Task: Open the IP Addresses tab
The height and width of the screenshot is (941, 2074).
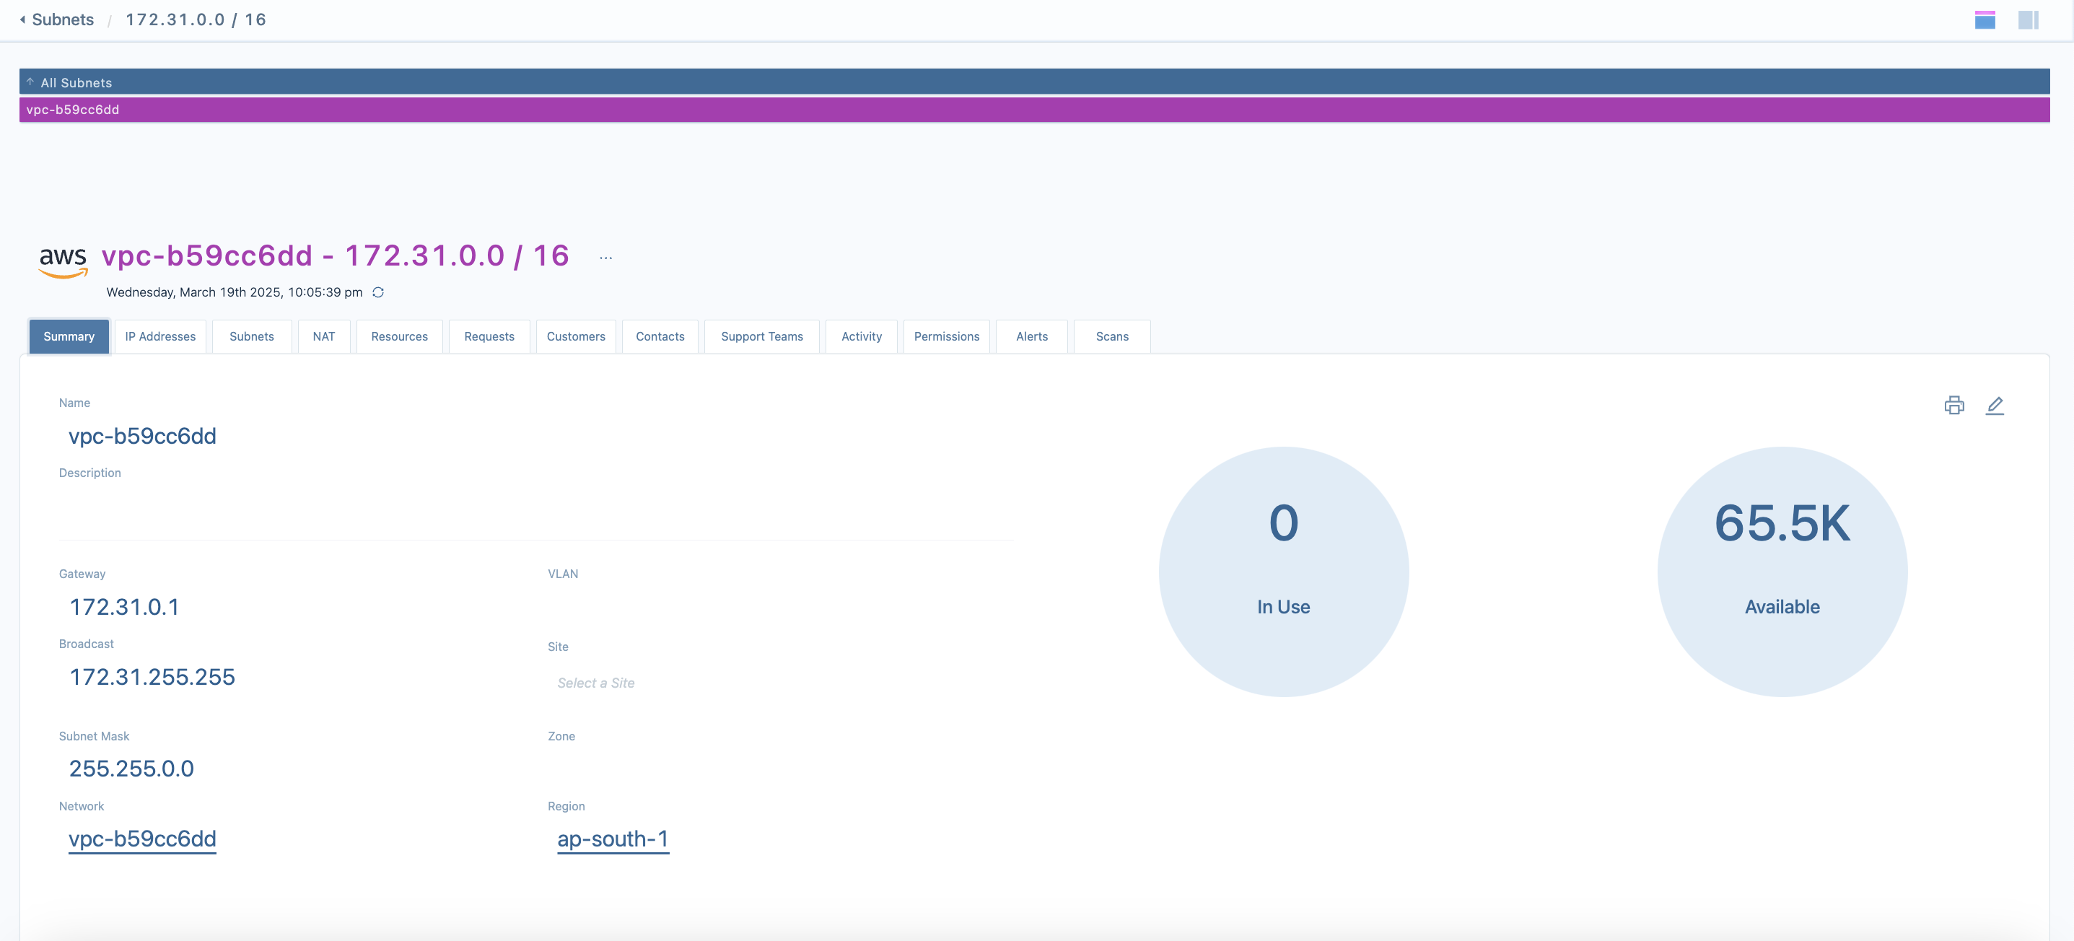Action: 160,336
